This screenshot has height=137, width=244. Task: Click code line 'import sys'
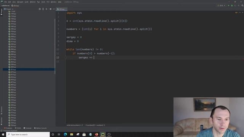pos(74,13)
